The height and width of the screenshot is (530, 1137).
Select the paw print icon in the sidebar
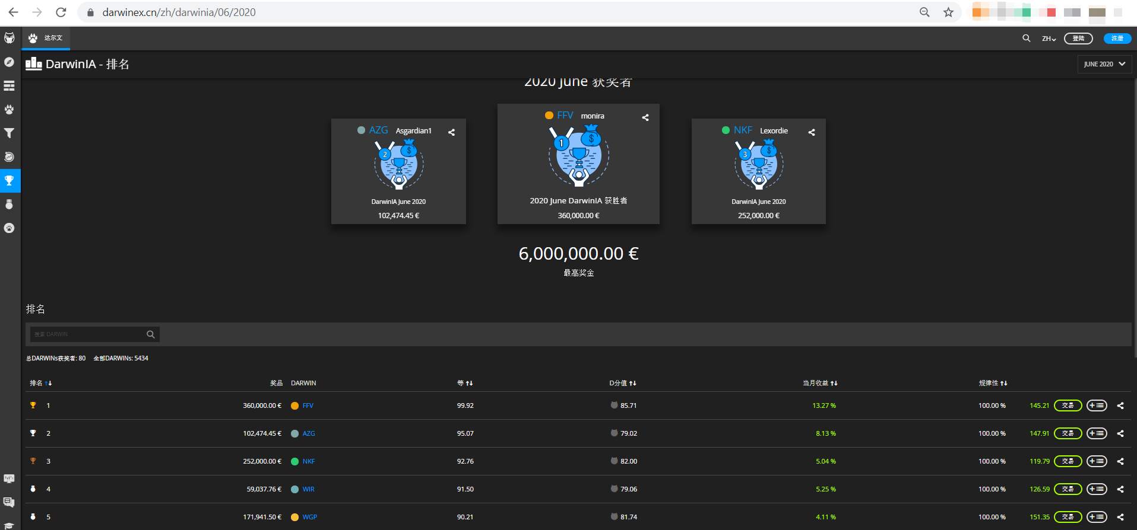[x=9, y=110]
